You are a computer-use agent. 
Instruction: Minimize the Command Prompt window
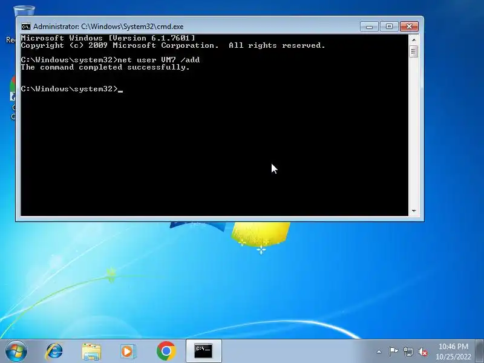coord(369,27)
